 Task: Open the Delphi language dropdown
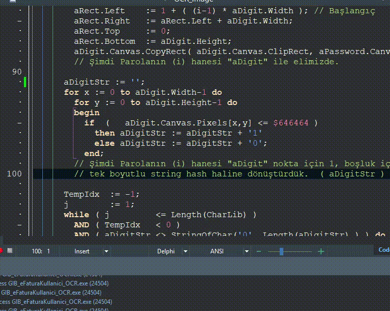click(x=185, y=251)
